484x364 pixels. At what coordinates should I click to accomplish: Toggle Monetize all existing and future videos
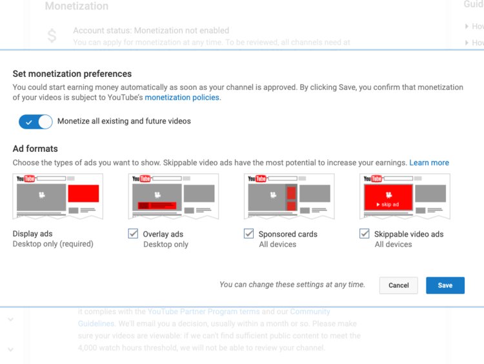point(35,122)
